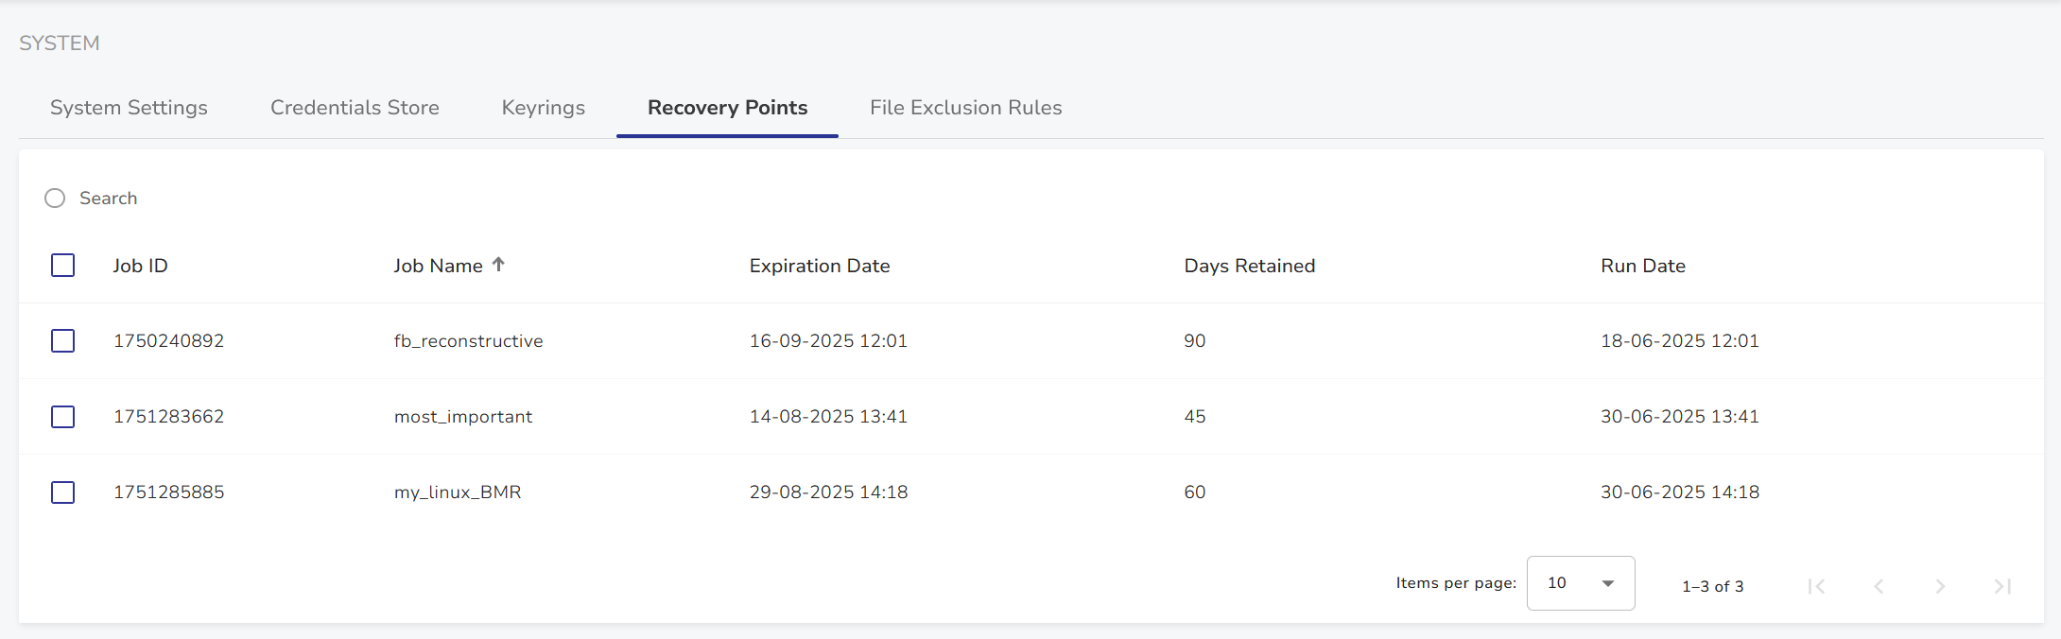Switch to File Exclusion Rules tab
Image resolution: width=2061 pixels, height=639 pixels.
click(965, 108)
